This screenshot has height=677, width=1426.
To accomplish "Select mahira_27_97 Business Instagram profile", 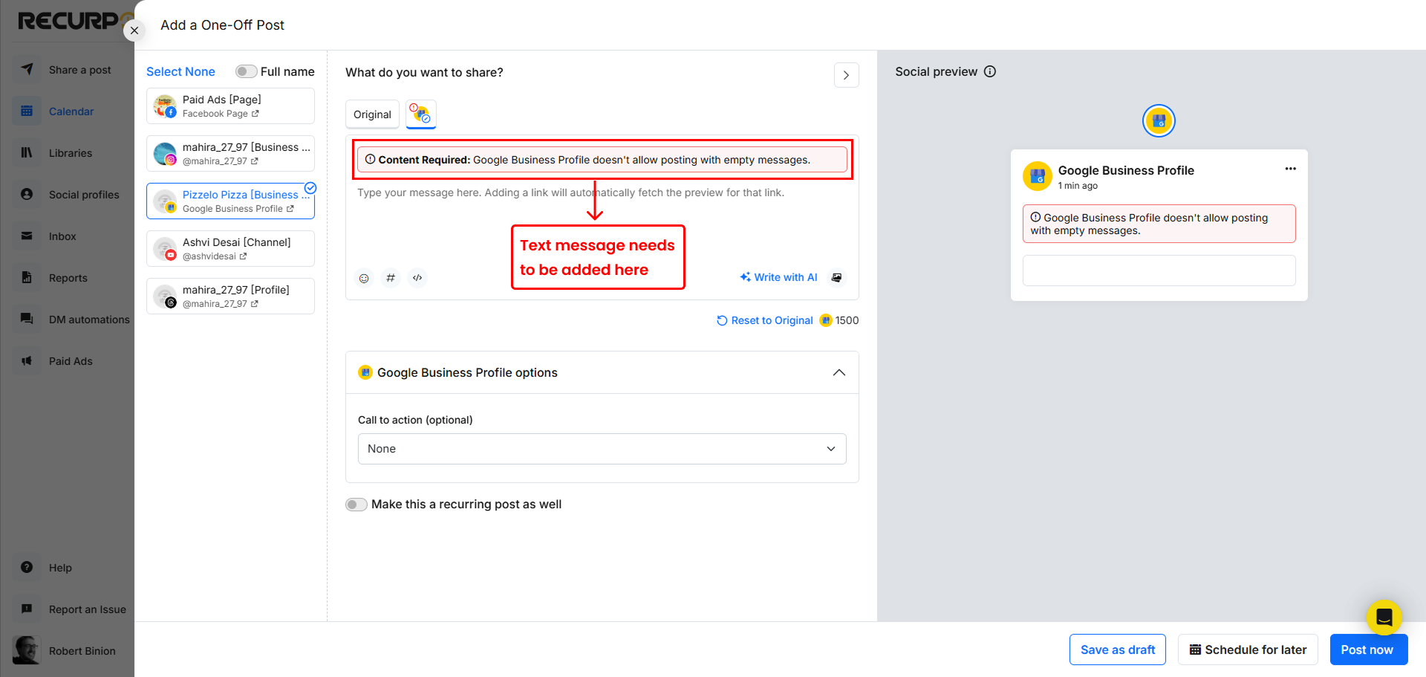I will (x=230, y=153).
